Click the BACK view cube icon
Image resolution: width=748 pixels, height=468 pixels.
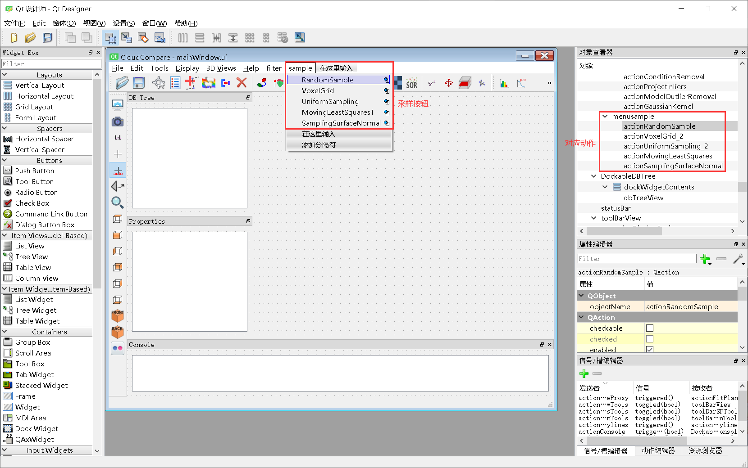point(118,332)
